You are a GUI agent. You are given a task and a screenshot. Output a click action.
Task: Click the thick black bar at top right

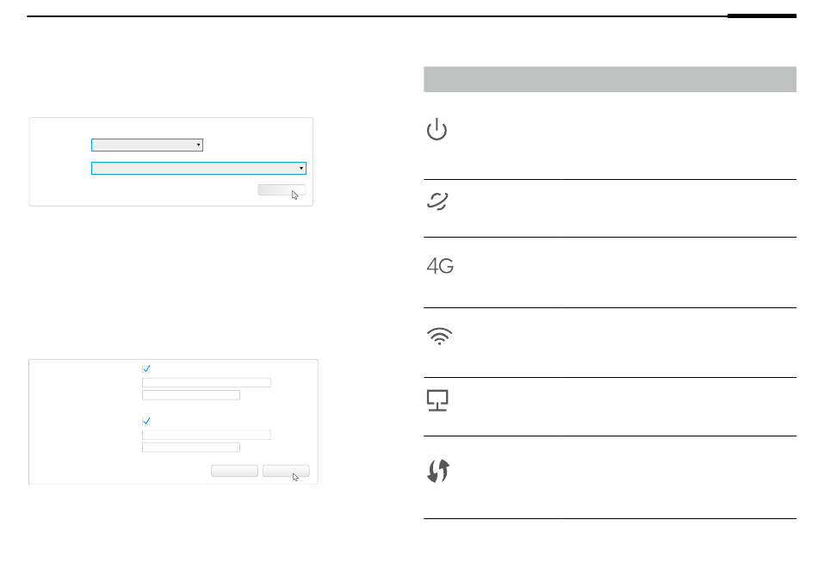point(761,15)
